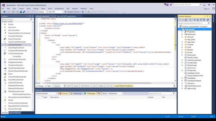This screenshot has width=216, height=121.
Task: Select the DropShadowExtender toolbox item
Action: tap(17, 68)
